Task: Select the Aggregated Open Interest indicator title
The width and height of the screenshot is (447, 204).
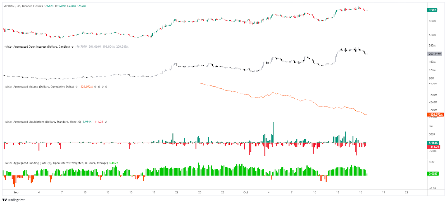Action: pyautogui.click(x=37, y=47)
